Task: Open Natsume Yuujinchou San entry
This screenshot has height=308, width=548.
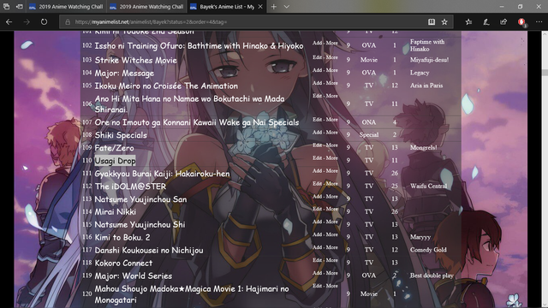Action: click(x=140, y=199)
